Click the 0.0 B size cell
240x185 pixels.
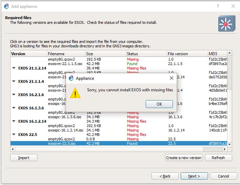pyautogui.click(x=91, y=139)
